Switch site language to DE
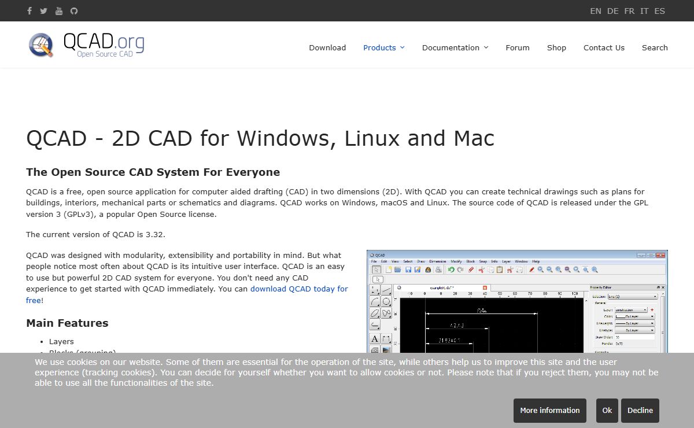The width and height of the screenshot is (694, 428). (613, 11)
